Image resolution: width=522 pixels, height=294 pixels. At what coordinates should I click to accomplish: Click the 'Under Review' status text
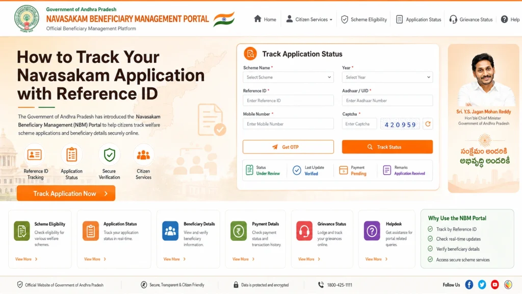pyautogui.click(x=268, y=174)
